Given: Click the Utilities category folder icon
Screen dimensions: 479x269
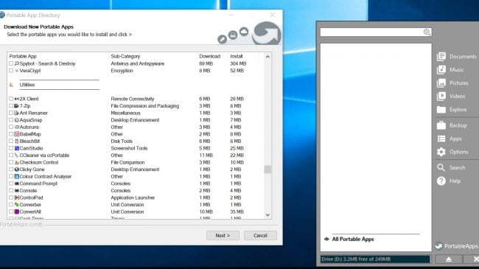Looking at the screenshot, I should pyautogui.click(x=11, y=85).
